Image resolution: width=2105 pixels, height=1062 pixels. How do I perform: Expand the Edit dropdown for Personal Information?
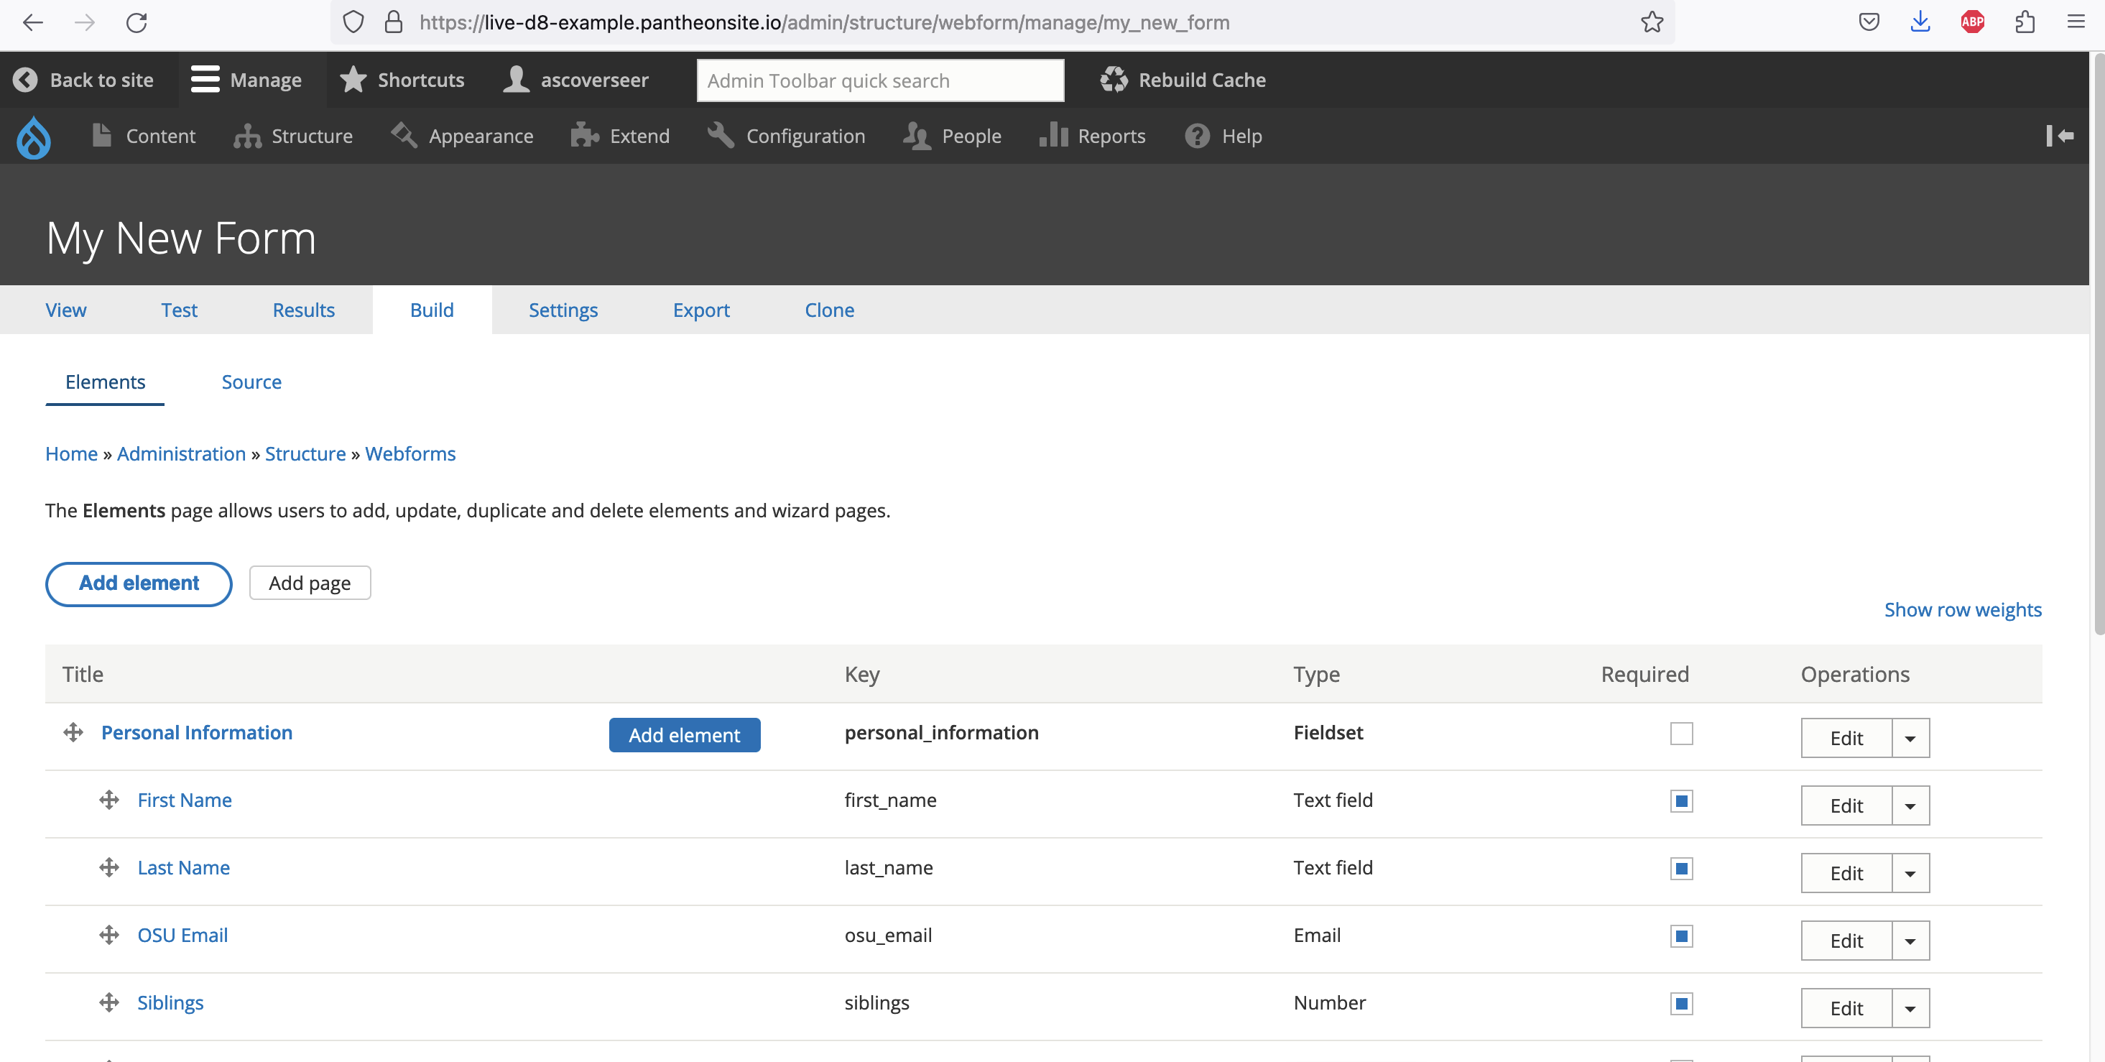tap(1910, 737)
